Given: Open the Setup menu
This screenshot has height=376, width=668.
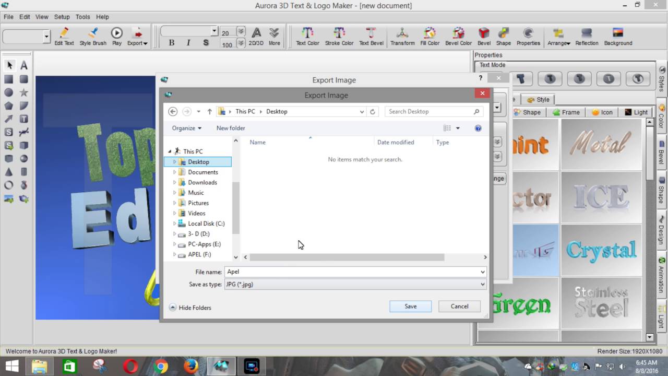Looking at the screenshot, I should pos(62,17).
